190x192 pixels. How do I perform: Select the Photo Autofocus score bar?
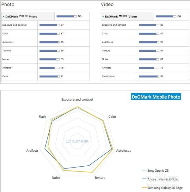pos(49,42)
